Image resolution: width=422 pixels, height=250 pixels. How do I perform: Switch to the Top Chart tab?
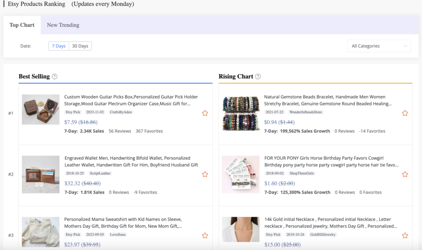22,25
